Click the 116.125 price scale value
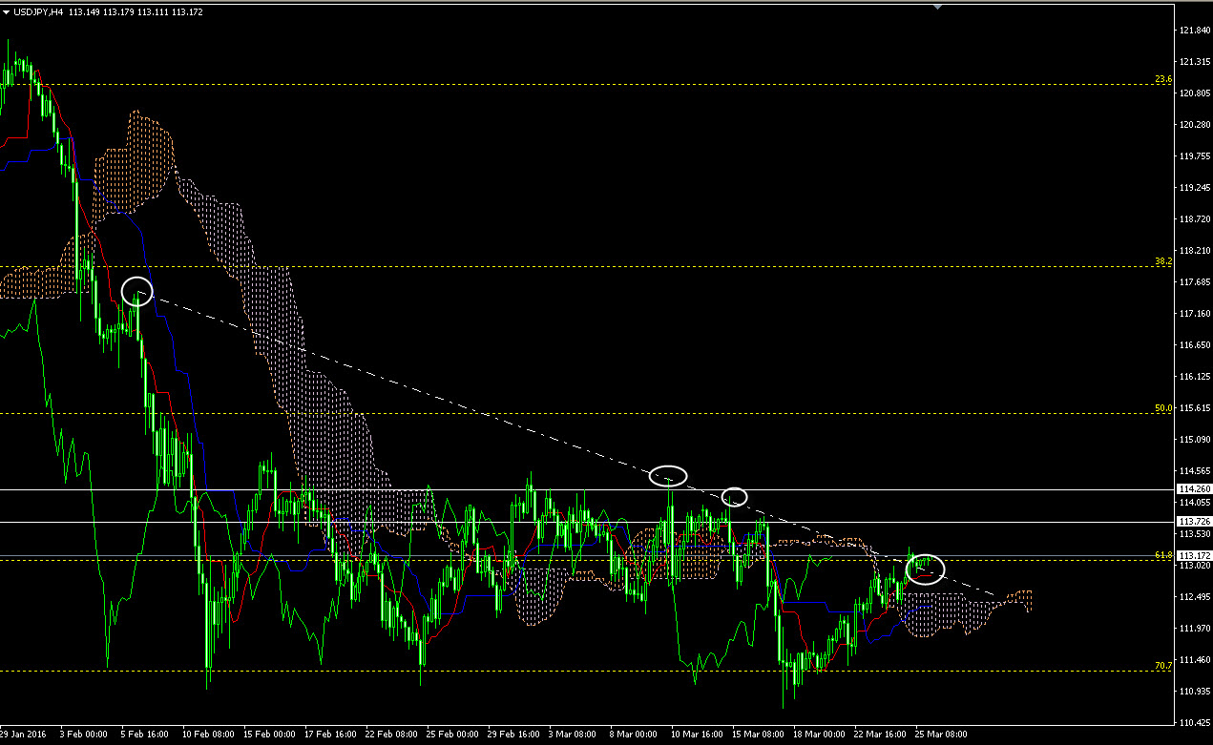Screen dimensions: 1213x745 coord(1195,377)
